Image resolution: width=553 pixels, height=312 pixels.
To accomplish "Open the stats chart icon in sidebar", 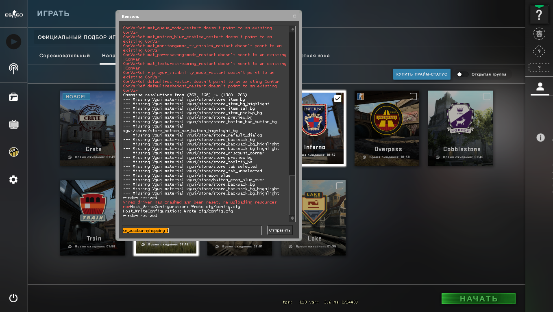I will 13,152.
